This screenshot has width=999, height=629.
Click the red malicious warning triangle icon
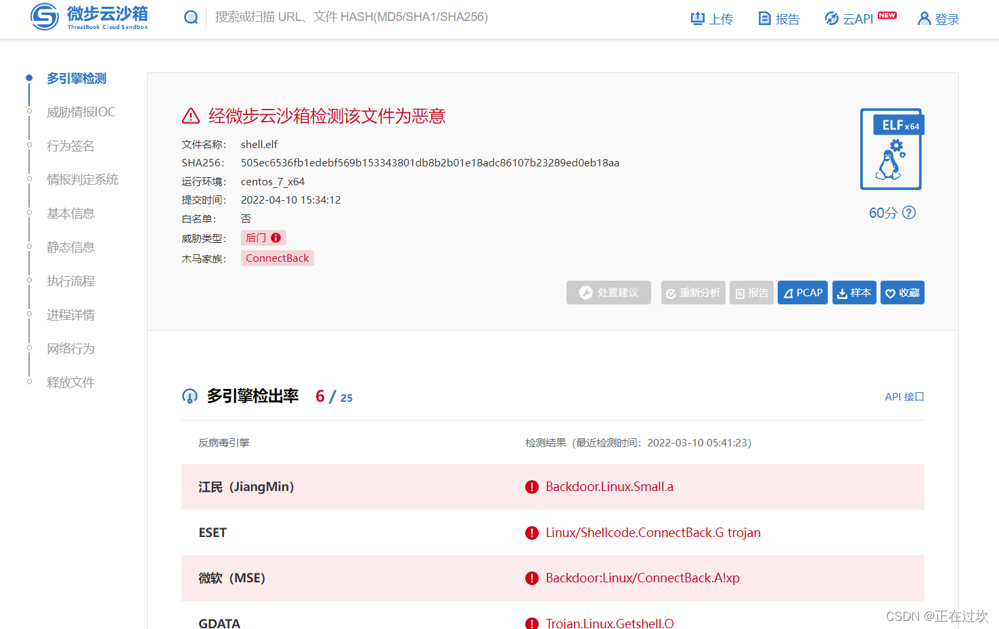point(191,116)
